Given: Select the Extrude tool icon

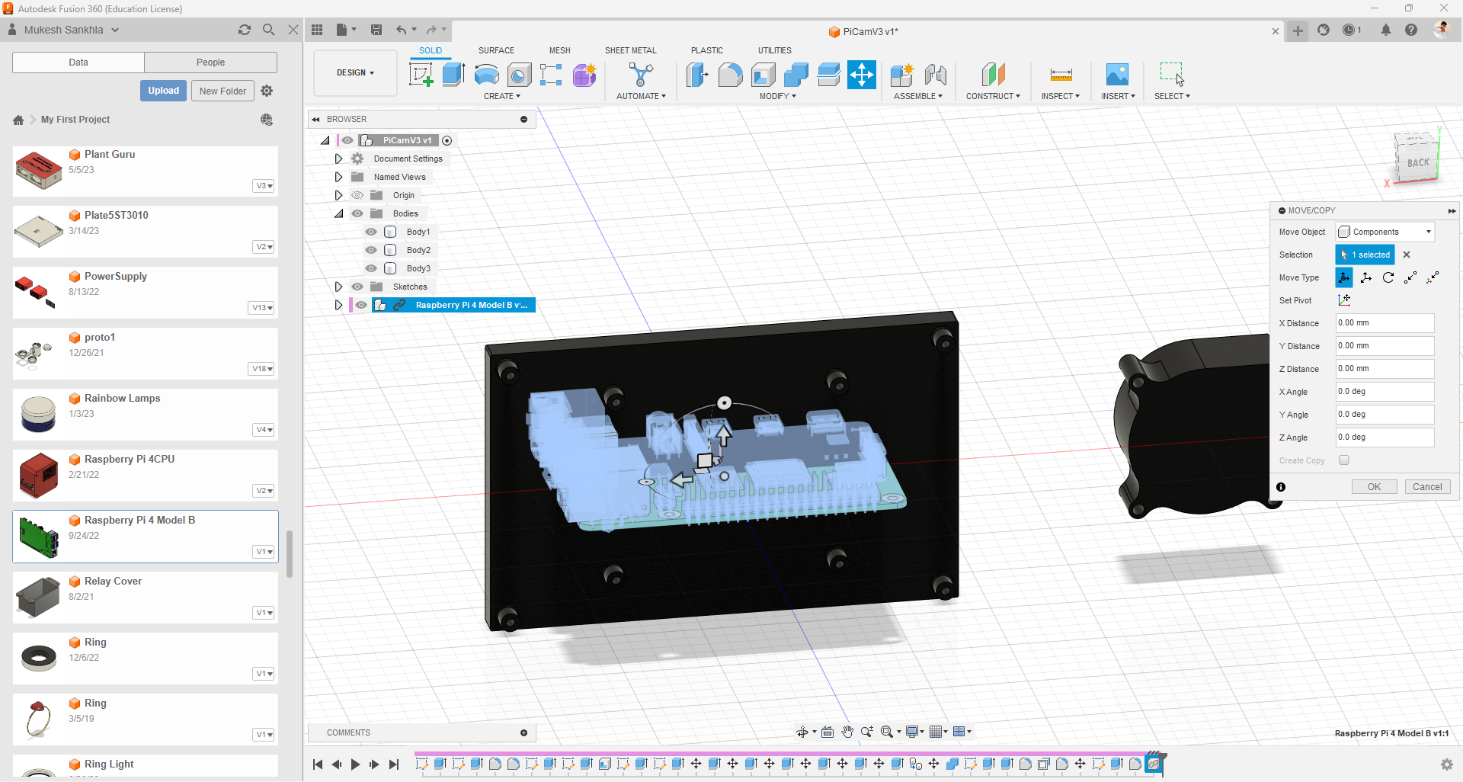Looking at the screenshot, I should pyautogui.click(x=453, y=75).
